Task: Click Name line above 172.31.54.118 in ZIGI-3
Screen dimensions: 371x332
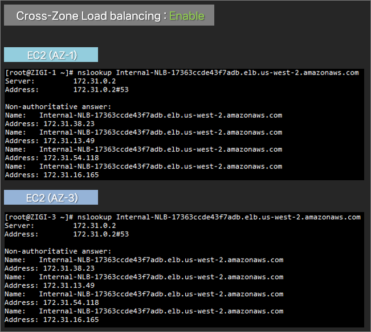Action: 144,294
